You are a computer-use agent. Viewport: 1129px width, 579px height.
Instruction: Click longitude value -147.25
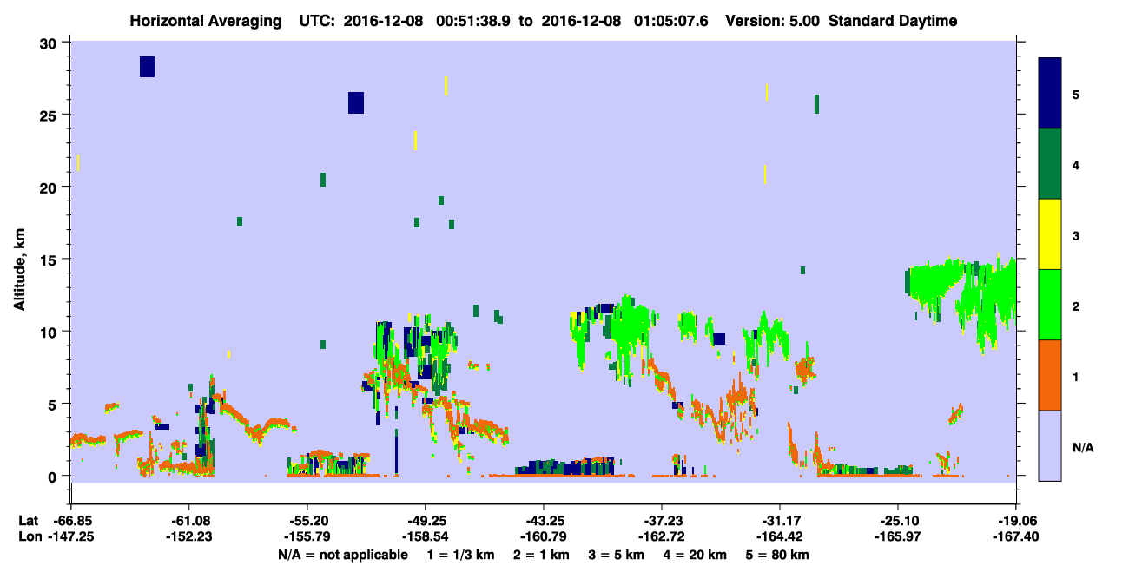[71, 537]
